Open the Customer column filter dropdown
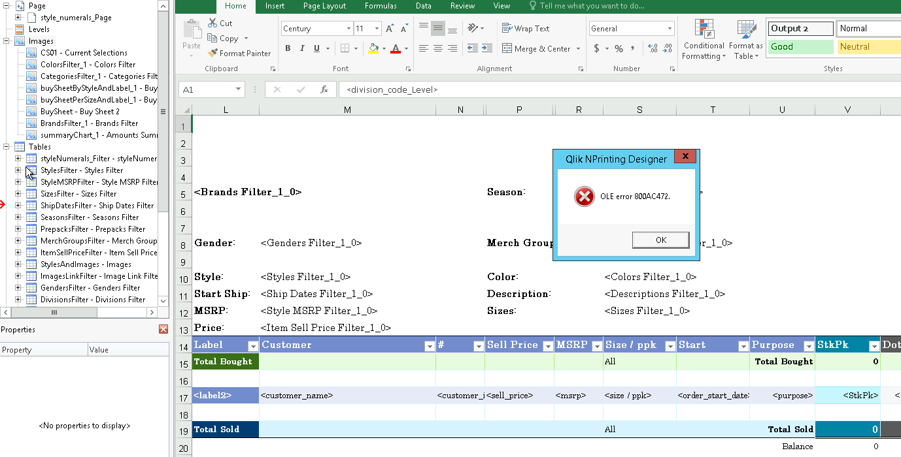 click(x=429, y=346)
